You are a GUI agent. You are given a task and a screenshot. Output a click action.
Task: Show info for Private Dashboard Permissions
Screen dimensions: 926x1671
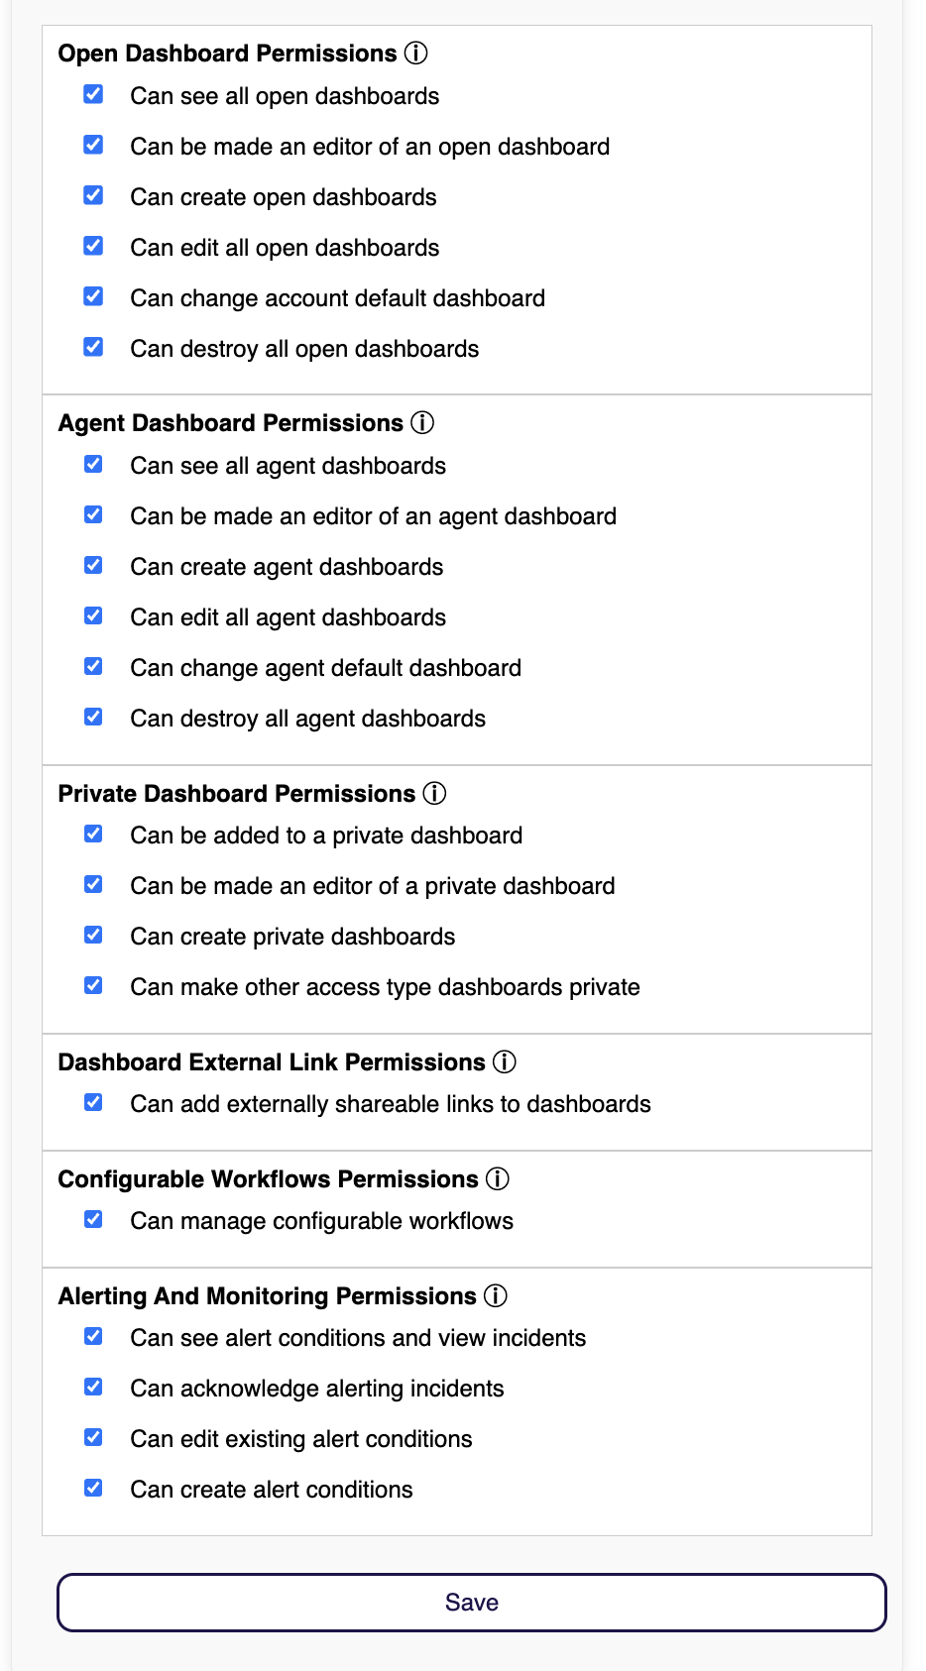pyautogui.click(x=434, y=794)
